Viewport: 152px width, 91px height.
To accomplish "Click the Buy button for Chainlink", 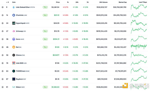I will click(45, 15).
